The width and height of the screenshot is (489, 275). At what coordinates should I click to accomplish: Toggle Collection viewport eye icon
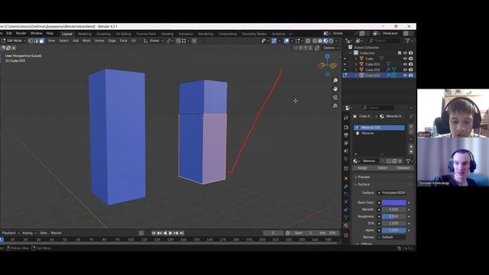[405, 53]
